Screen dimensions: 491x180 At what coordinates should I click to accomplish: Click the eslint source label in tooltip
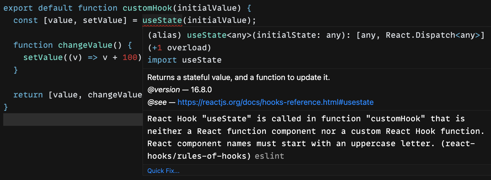[x=269, y=156]
